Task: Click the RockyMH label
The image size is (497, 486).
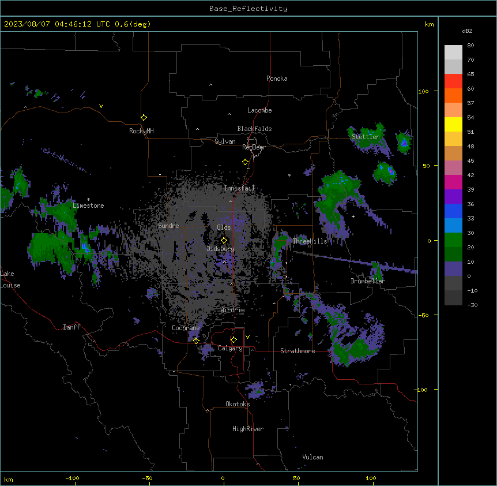Action: 141,131
